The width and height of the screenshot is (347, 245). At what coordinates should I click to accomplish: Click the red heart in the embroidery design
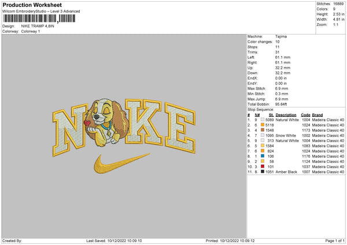pos(87,123)
